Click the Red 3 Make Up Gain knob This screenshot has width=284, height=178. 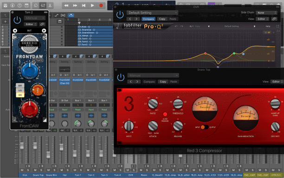275,104
